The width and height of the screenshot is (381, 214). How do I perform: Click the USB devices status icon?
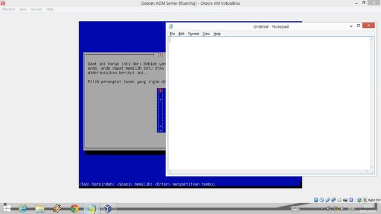point(327,200)
